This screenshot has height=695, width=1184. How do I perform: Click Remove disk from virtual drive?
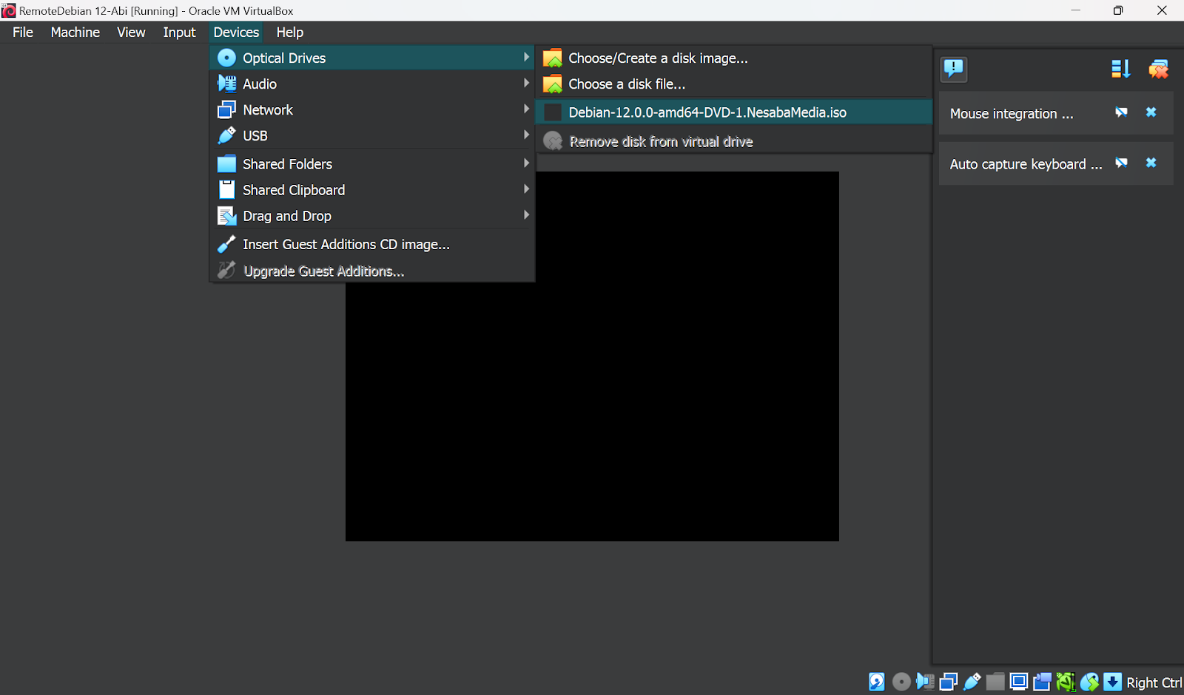[733, 140]
